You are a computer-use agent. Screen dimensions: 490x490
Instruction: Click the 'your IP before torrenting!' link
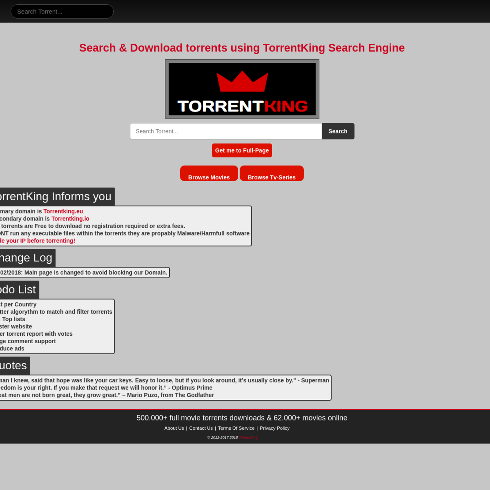[37, 241]
